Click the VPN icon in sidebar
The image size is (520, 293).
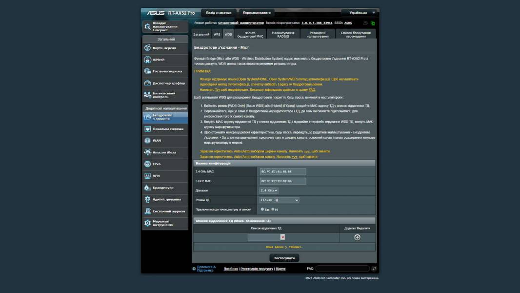coord(148,176)
